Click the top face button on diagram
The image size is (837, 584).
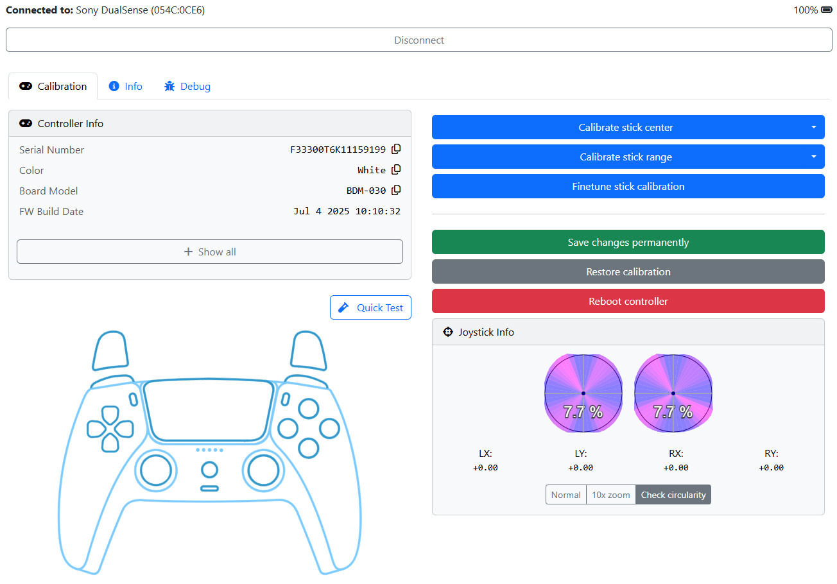[x=309, y=408]
